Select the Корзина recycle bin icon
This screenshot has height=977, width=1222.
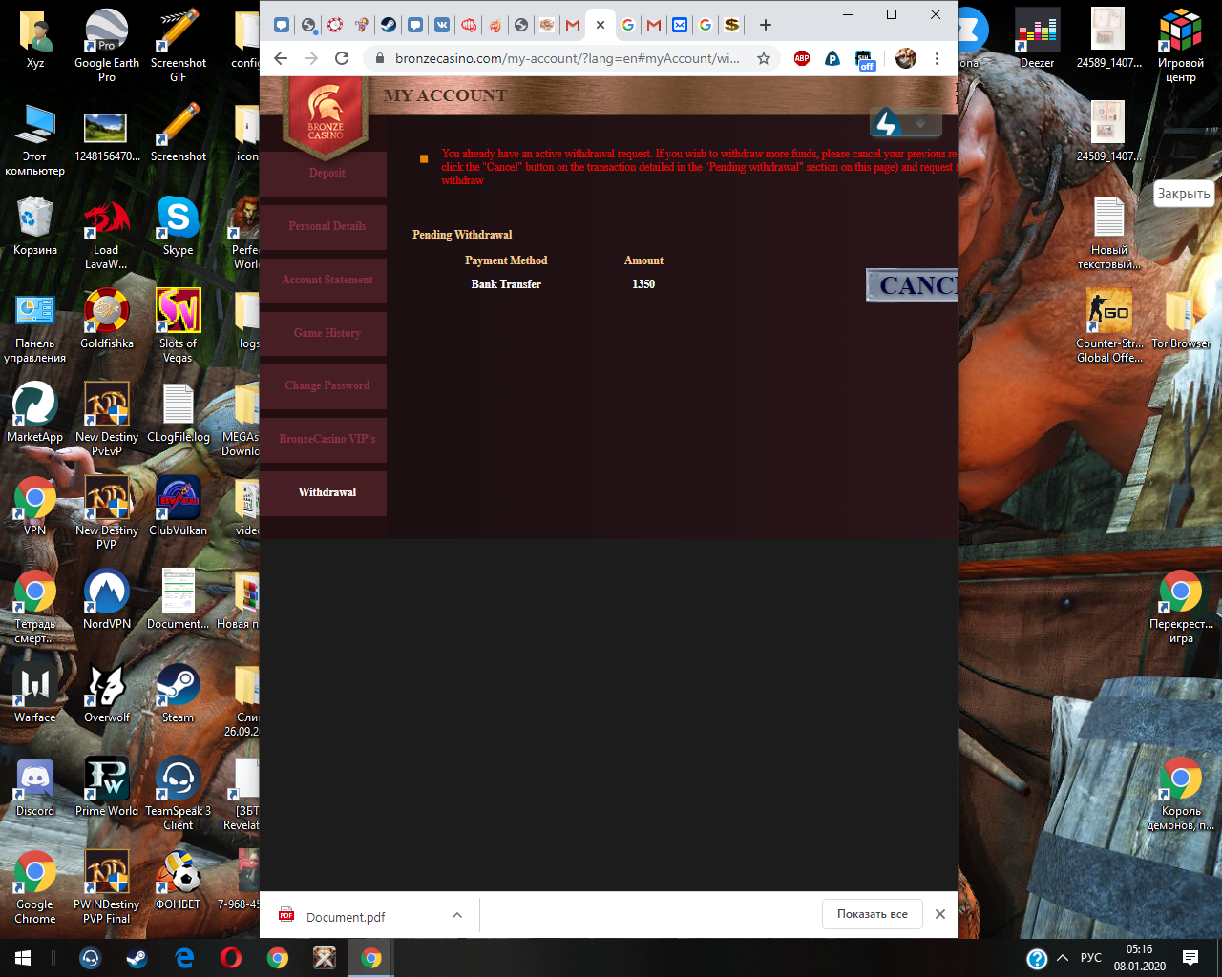tap(35, 226)
